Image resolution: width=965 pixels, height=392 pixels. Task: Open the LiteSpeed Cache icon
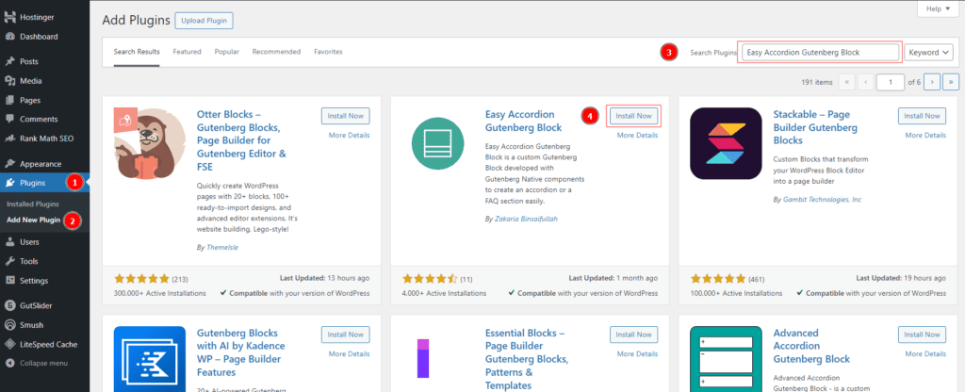tap(8, 344)
